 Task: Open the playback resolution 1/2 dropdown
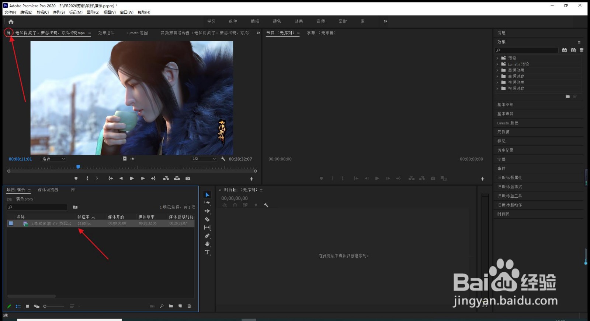pos(204,159)
